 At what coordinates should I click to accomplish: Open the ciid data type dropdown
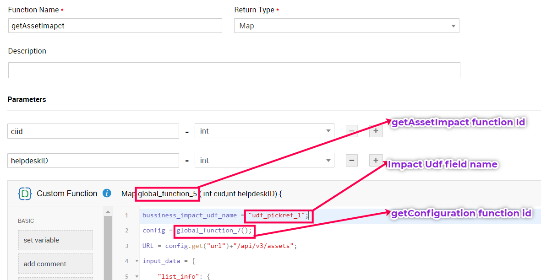tap(264, 131)
